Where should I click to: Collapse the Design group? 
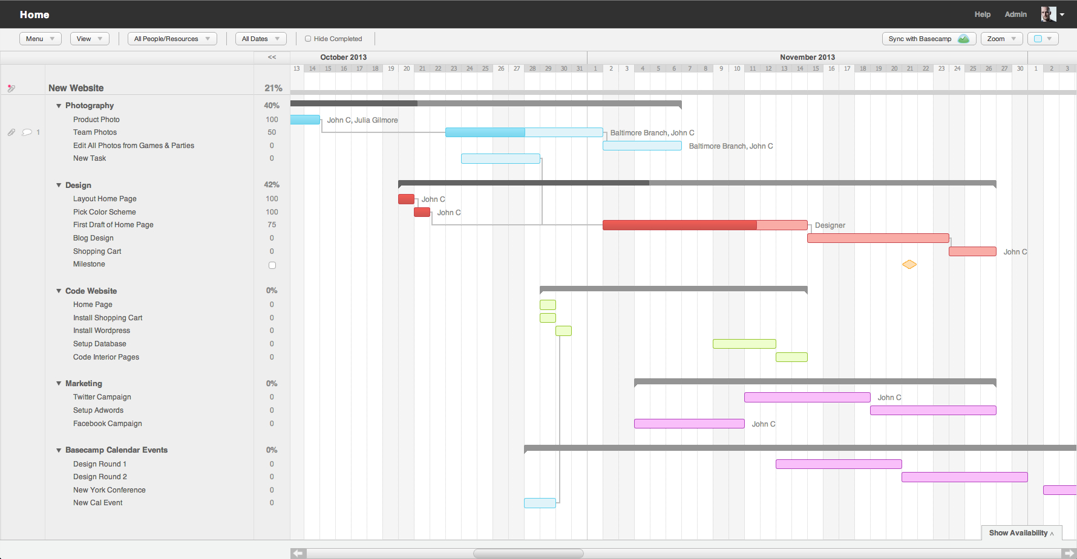59,186
